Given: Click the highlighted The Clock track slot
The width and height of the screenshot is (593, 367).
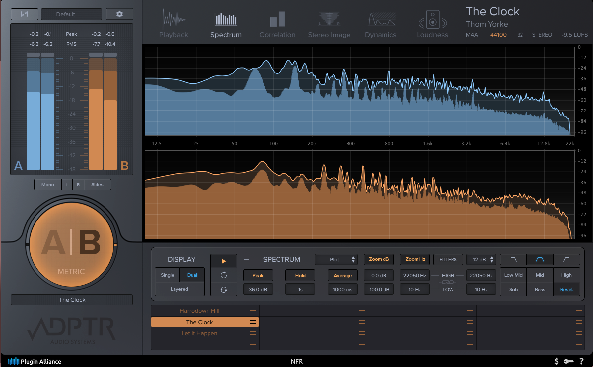Looking at the screenshot, I should coord(205,322).
